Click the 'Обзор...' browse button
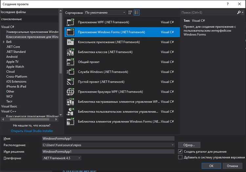Viewport: 246px width, 172px height. (189, 145)
